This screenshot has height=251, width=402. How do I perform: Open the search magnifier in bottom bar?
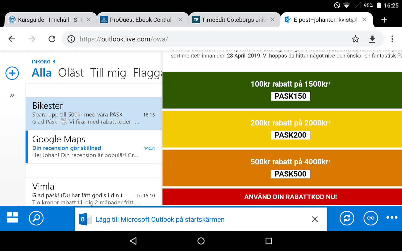coord(36,218)
